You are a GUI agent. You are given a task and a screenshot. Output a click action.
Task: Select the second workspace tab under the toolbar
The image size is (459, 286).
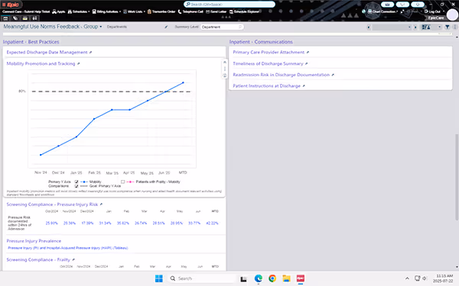15,18
